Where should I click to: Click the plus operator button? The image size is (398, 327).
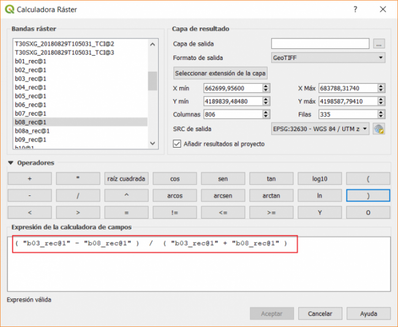(30, 178)
